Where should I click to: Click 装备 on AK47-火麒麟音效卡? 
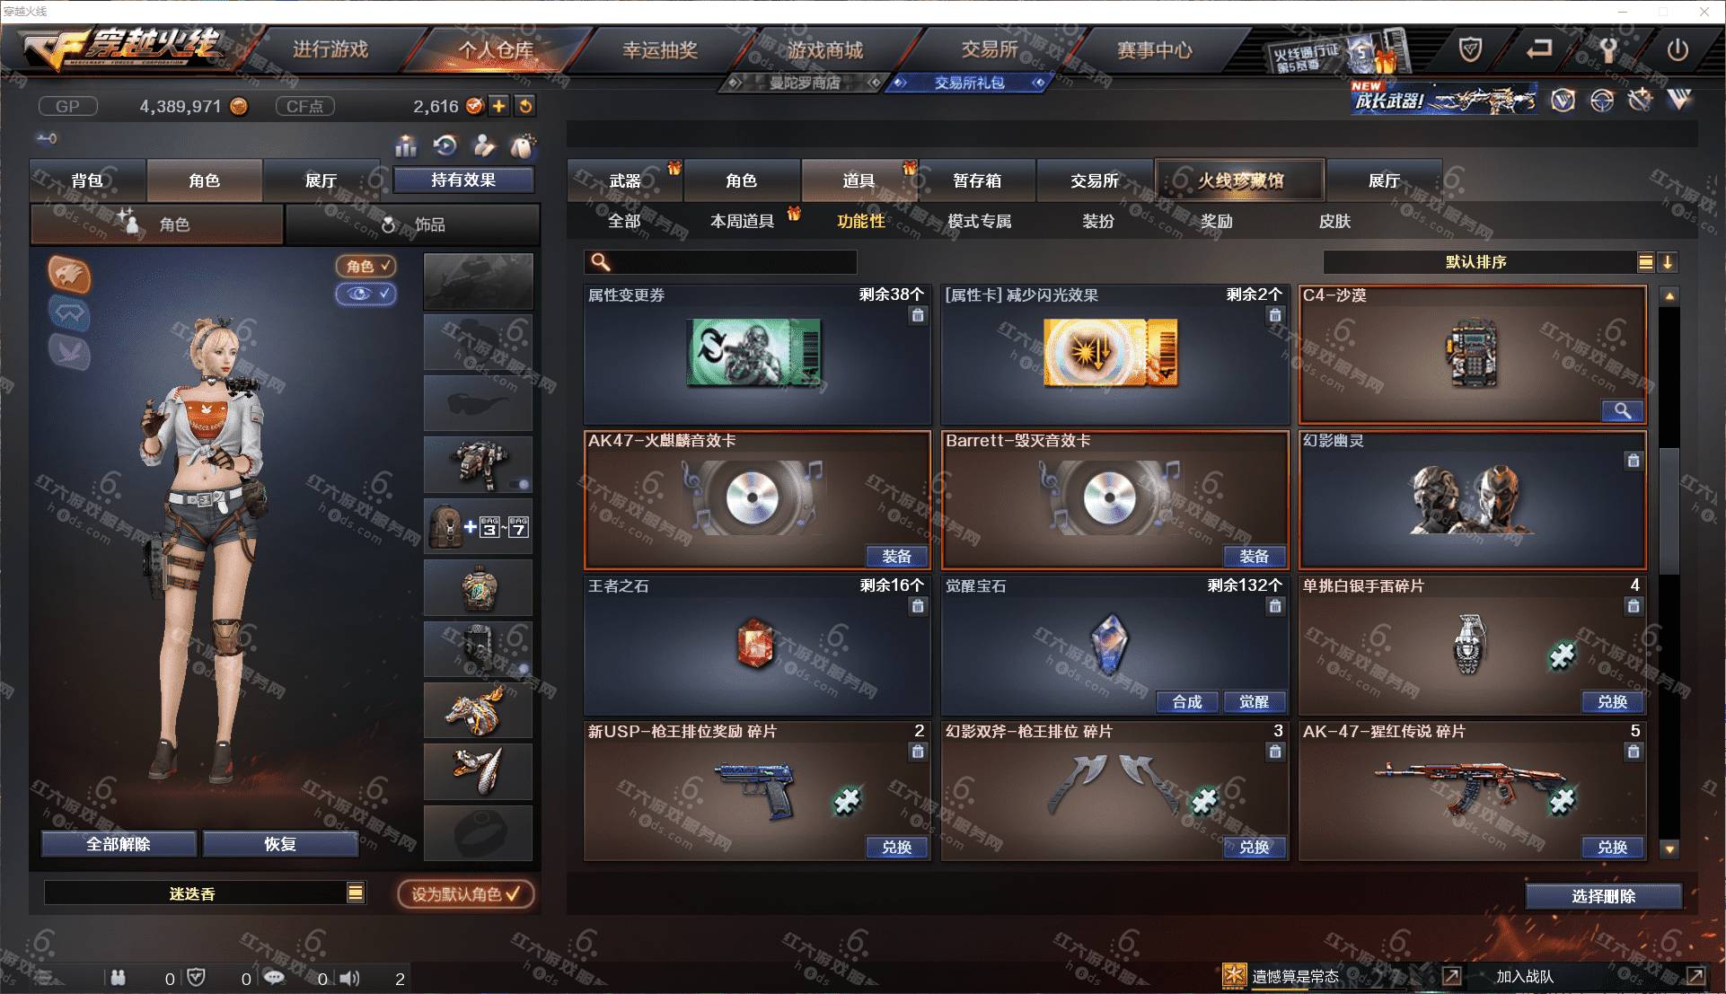click(x=896, y=556)
